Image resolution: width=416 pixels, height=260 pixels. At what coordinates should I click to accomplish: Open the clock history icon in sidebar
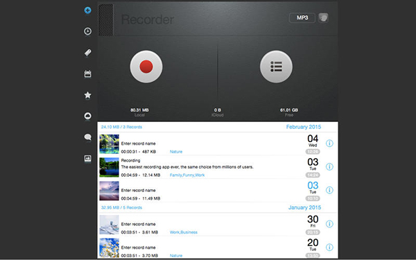click(x=87, y=31)
